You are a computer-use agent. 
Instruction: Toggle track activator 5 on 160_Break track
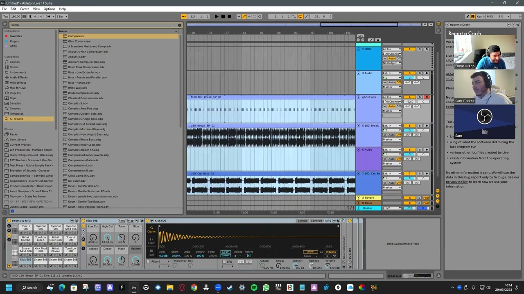point(409,126)
